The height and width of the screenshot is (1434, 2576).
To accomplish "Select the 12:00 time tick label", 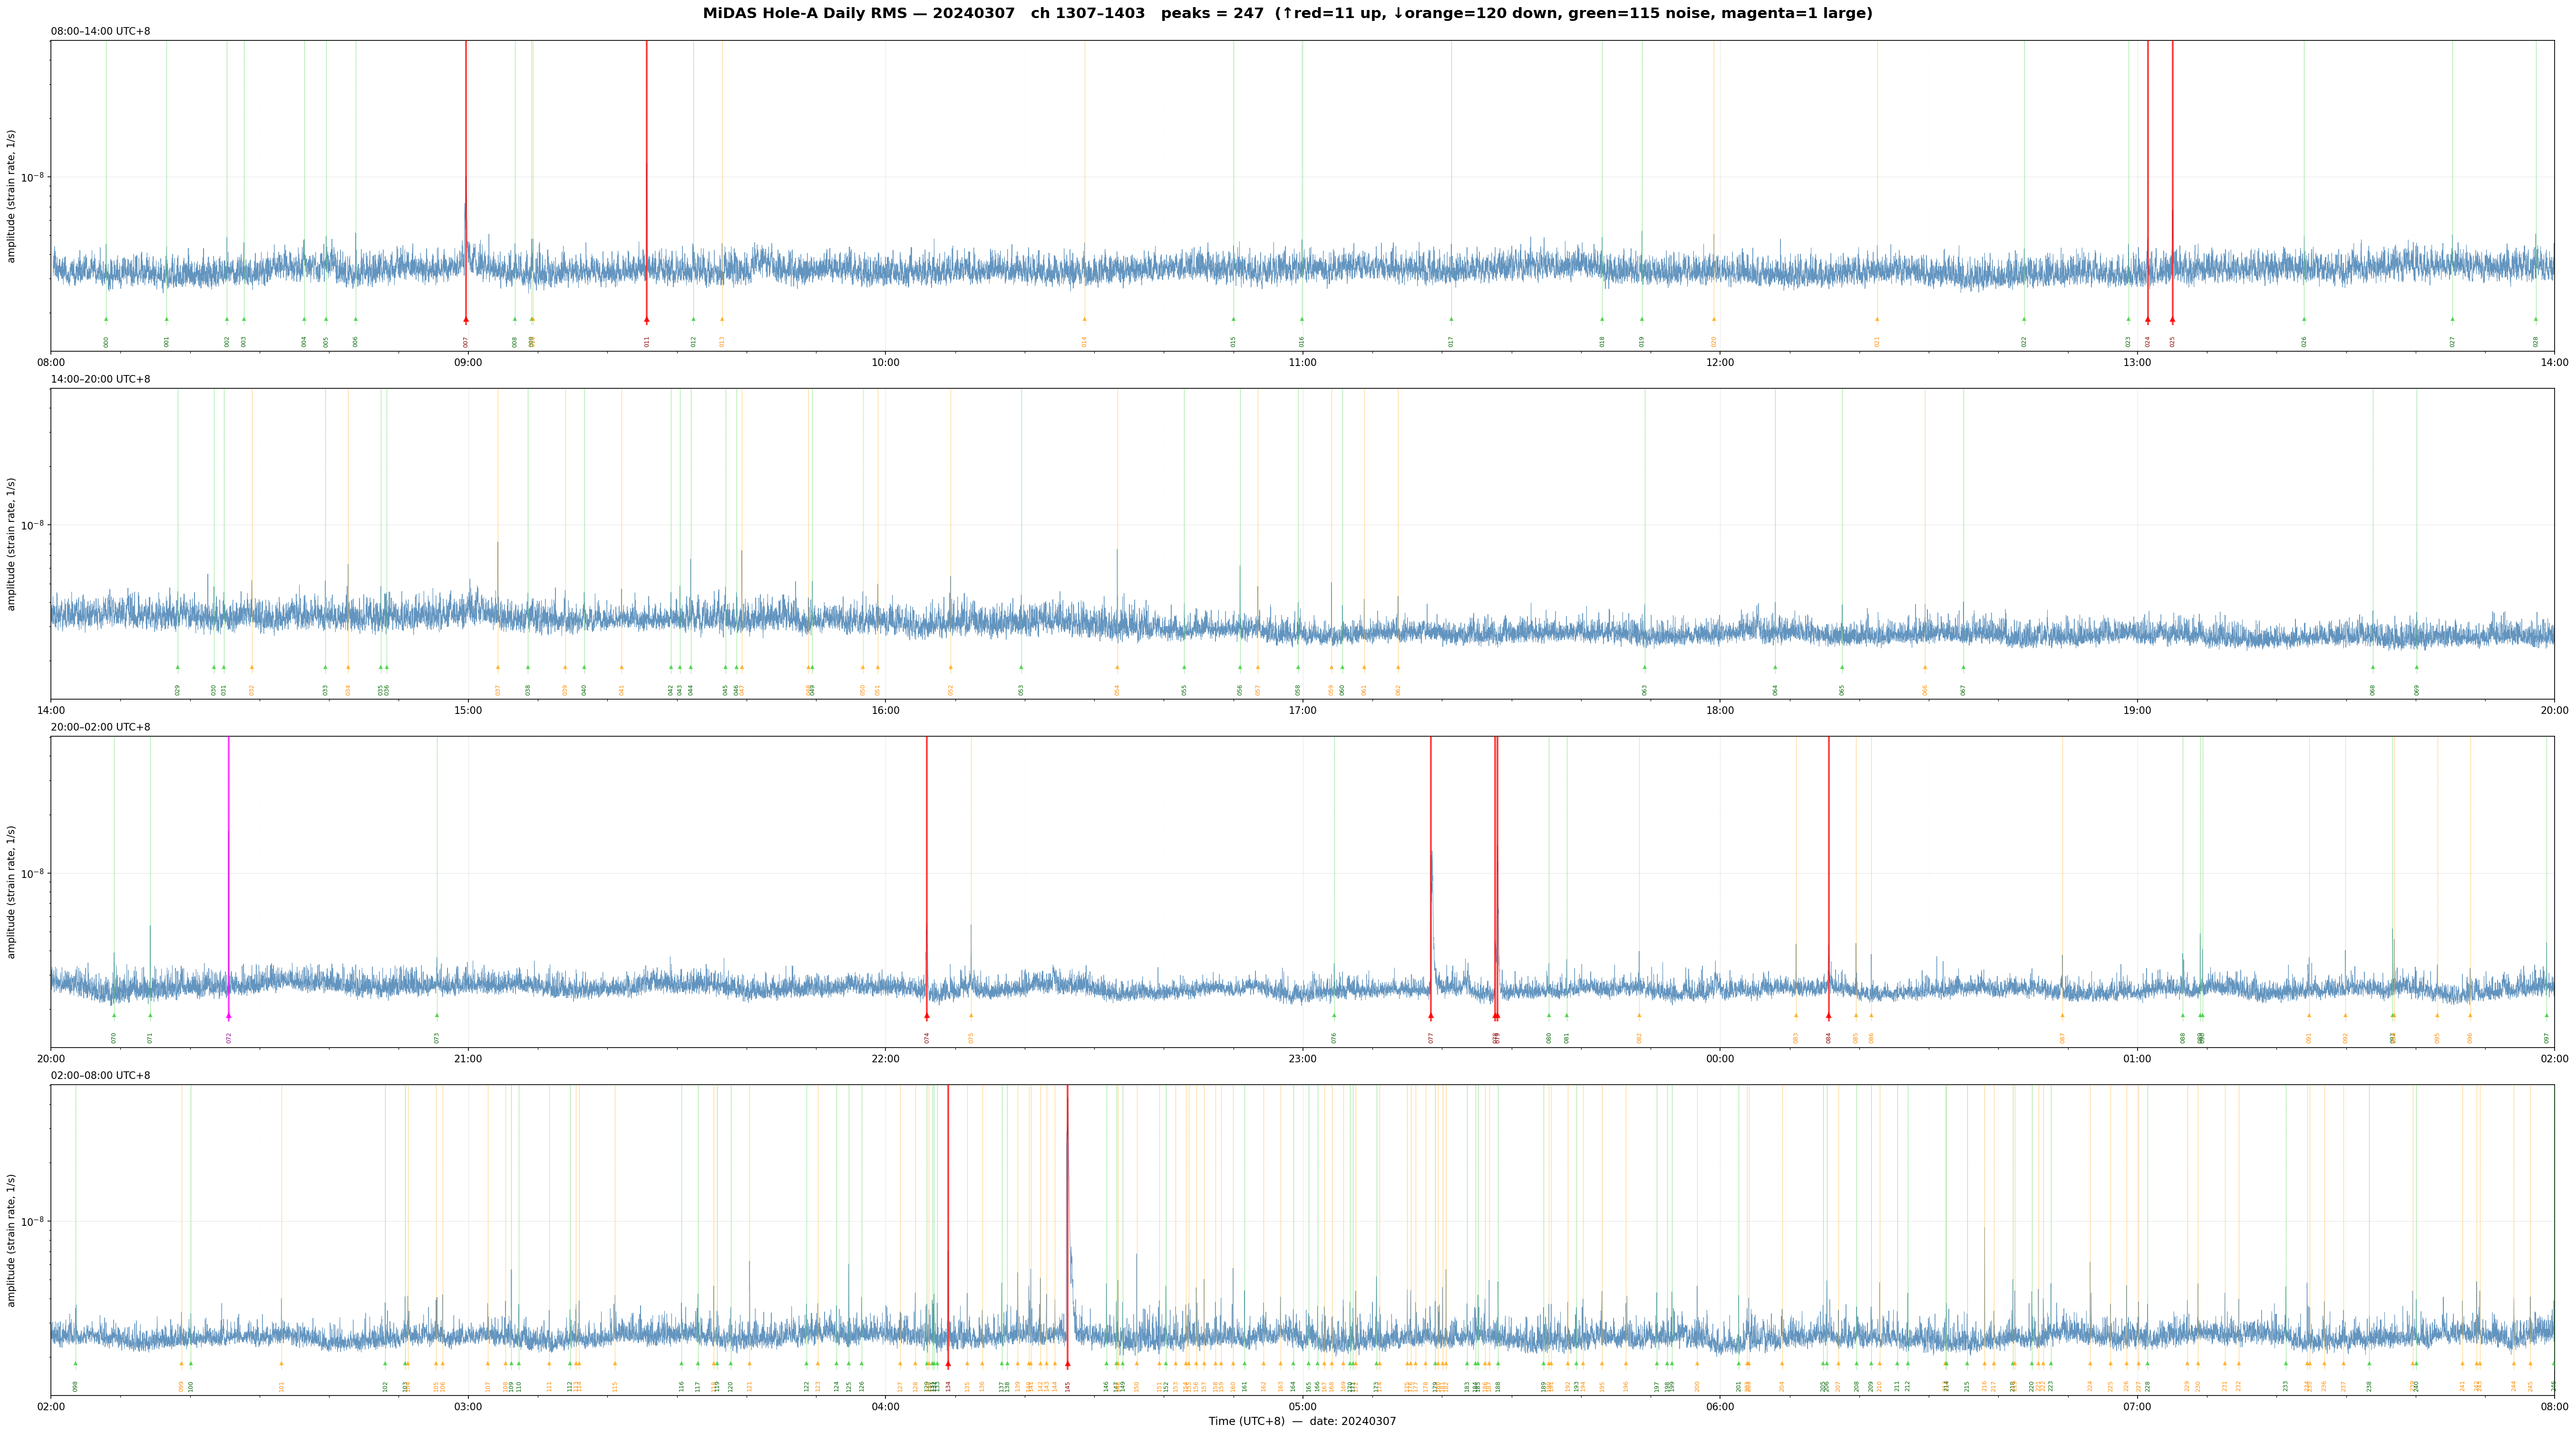I will point(1720,363).
